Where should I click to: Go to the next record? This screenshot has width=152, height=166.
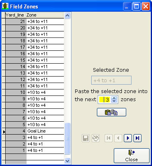coord(128,138)
